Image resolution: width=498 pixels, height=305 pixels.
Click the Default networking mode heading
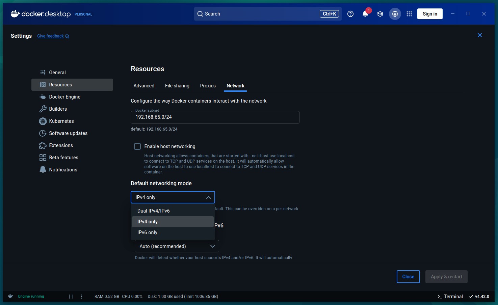pos(161,183)
